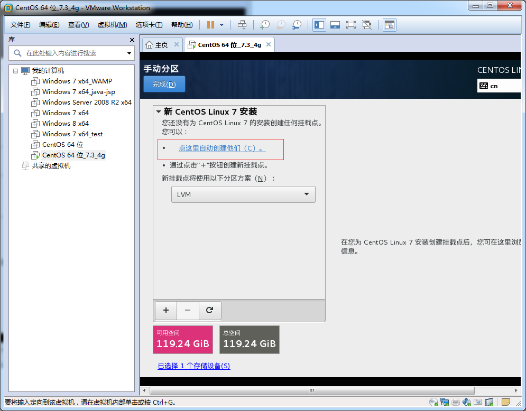526x411 pixels.
Task: Click the reload storage configuration icon
Action: 210,310
